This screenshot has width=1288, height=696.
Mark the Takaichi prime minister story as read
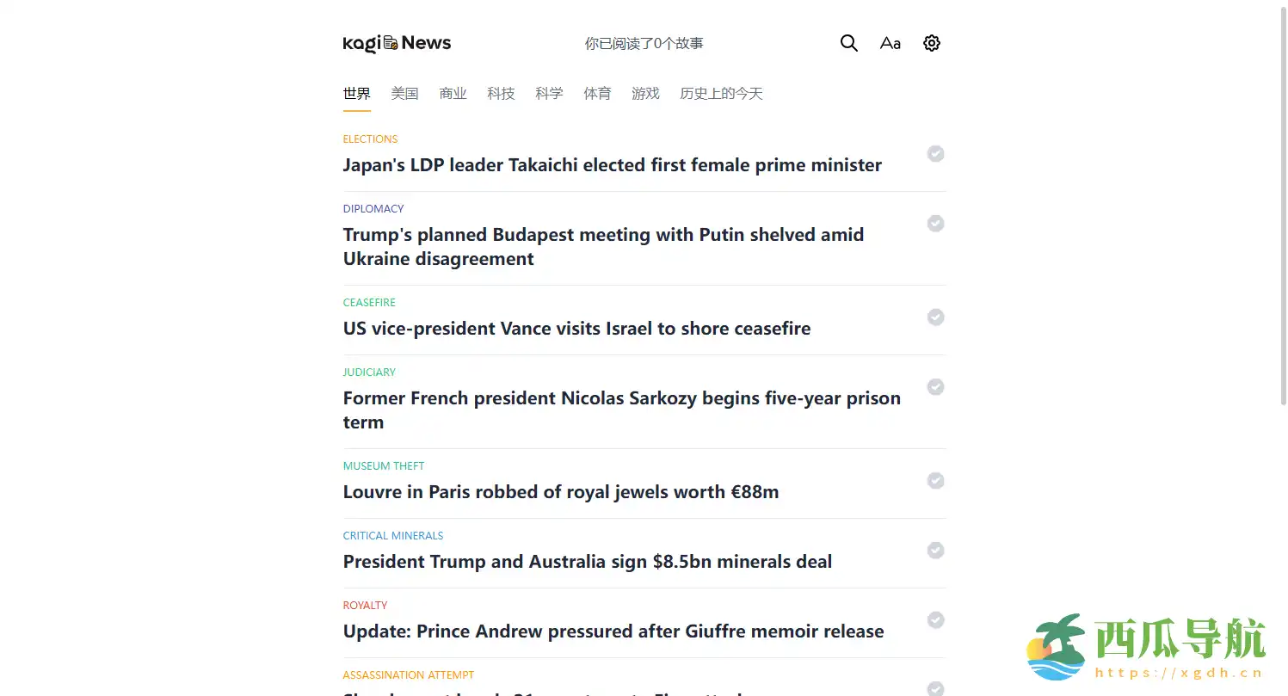935,153
